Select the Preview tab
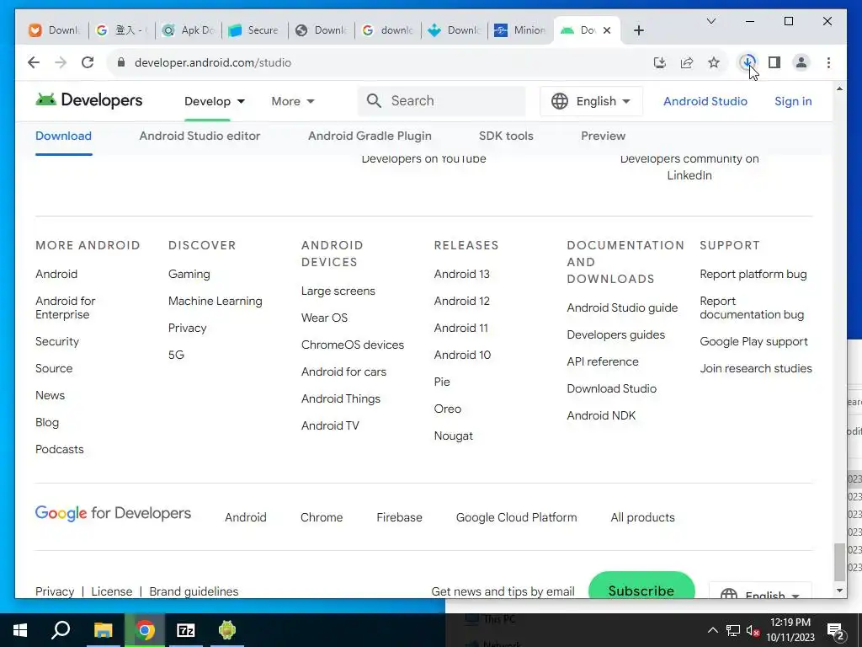Image resolution: width=862 pixels, height=647 pixels. [x=603, y=136]
